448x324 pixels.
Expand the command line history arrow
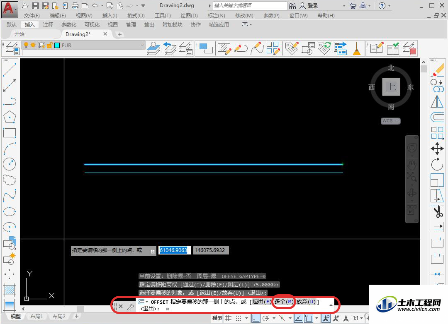pos(331,305)
